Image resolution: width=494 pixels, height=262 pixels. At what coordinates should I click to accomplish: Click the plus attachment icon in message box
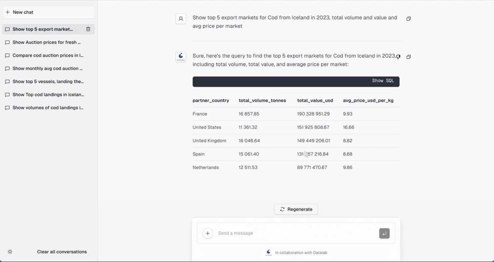208,233
